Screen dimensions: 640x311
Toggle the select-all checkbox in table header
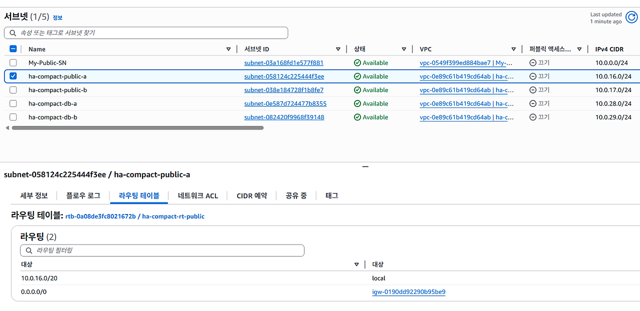click(13, 48)
